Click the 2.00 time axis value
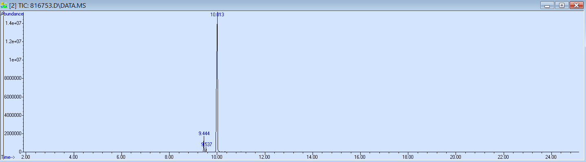This screenshot has height=162, width=586. point(26,157)
